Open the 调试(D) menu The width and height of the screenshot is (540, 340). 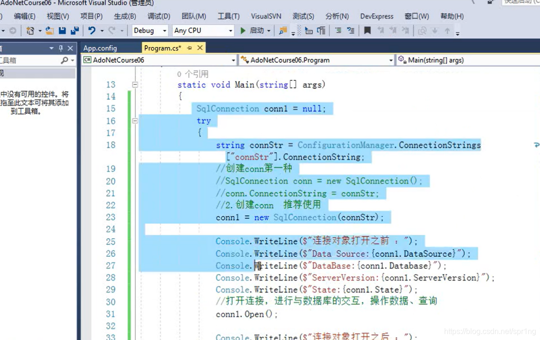[x=159, y=16]
